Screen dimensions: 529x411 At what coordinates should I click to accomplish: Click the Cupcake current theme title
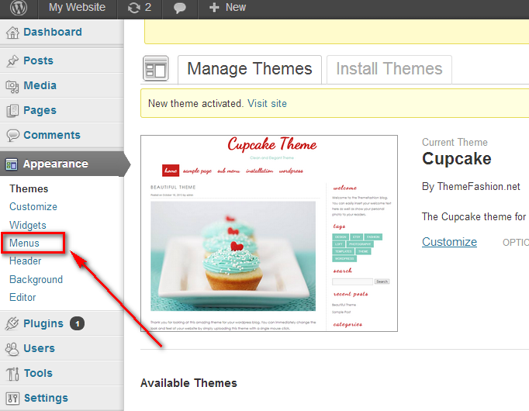456,158
